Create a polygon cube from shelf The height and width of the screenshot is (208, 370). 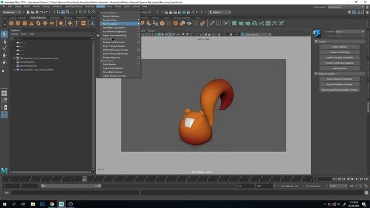click(x=18, y=23)
